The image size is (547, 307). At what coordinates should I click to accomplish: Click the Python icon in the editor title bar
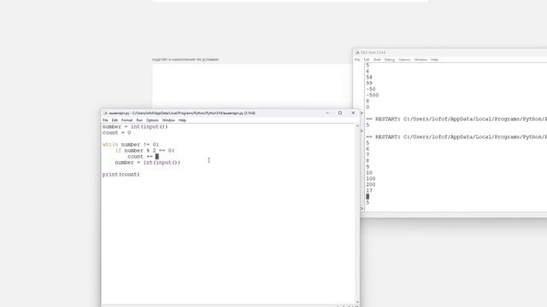105,113
